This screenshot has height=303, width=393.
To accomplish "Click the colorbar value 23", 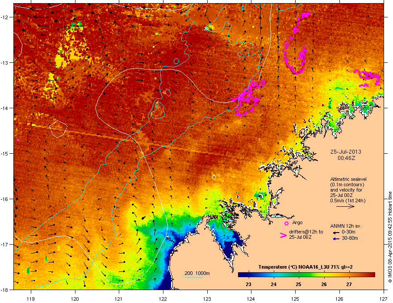I will coord(248,284).
